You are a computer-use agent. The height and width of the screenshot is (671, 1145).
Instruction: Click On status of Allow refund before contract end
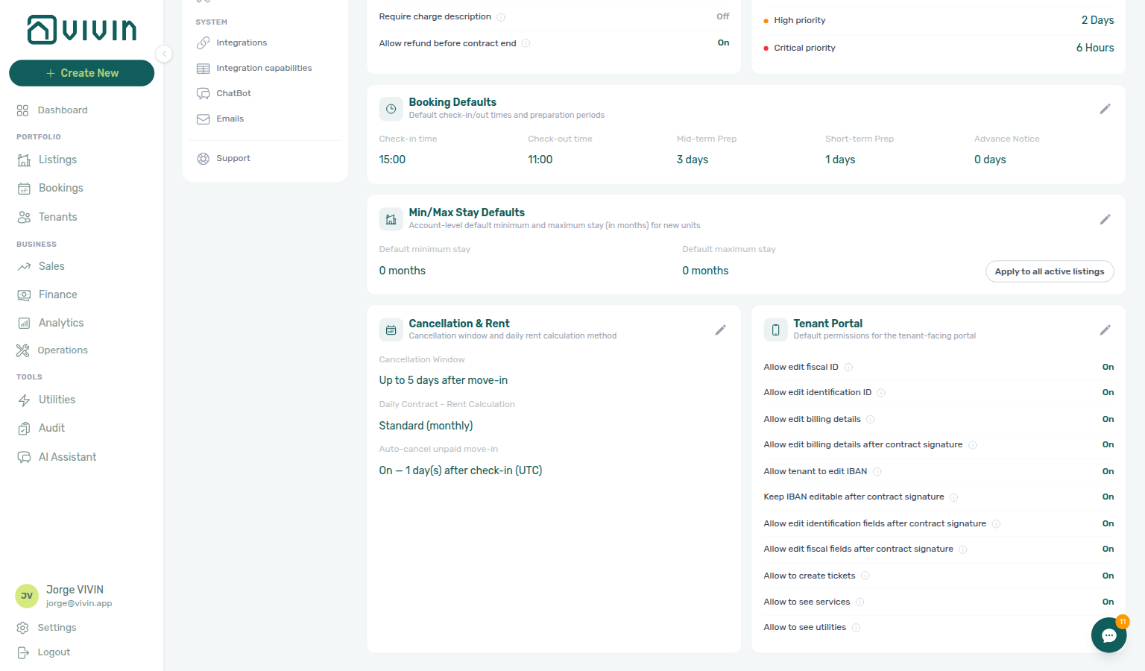(x=723, y=42)
